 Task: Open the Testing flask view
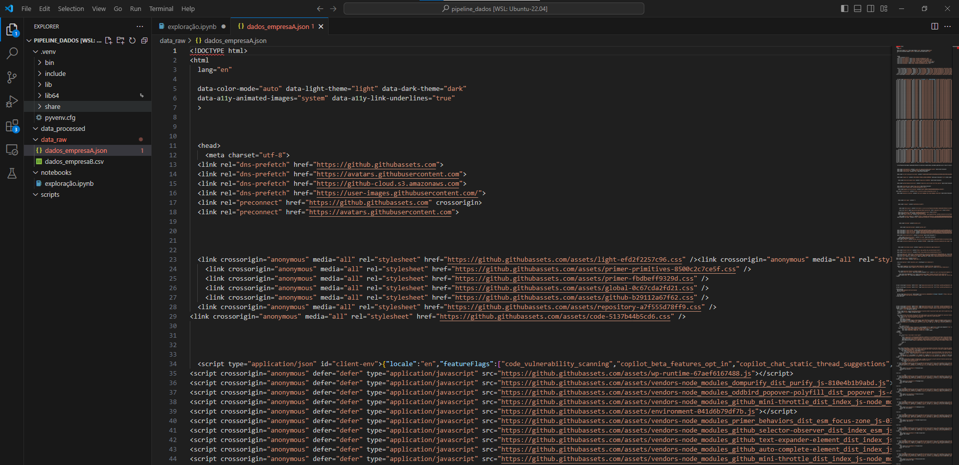tap(12, 173)
